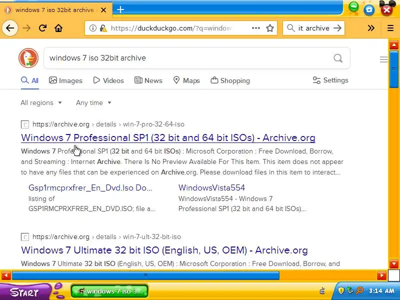The width and height of the screenshot is (400, 300).
Task: Open 'Windows 7 Ultimate 32 bit ISO' result
Action: [x=164, y=250]
